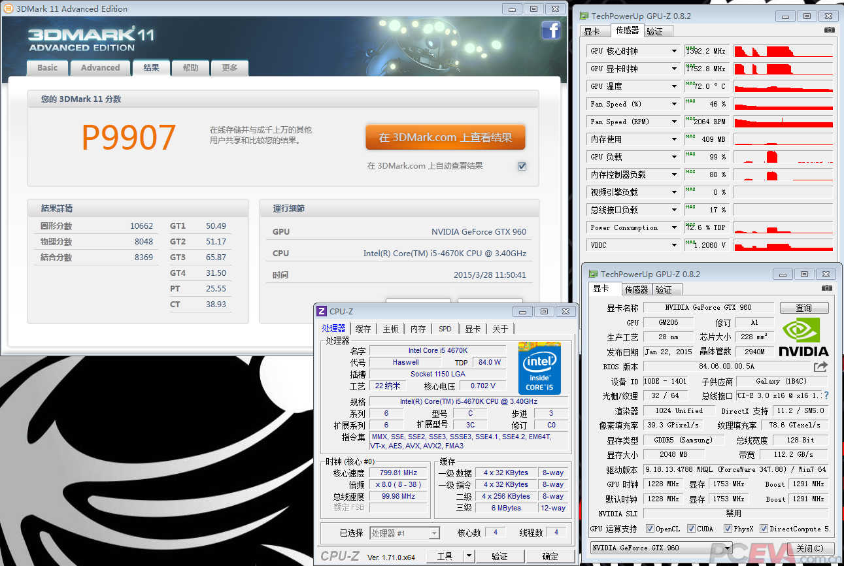This screenshot has height=566, width=844.
Task: Open the SPD tab in CPU-Z
Action: click(x=445, y=329)
